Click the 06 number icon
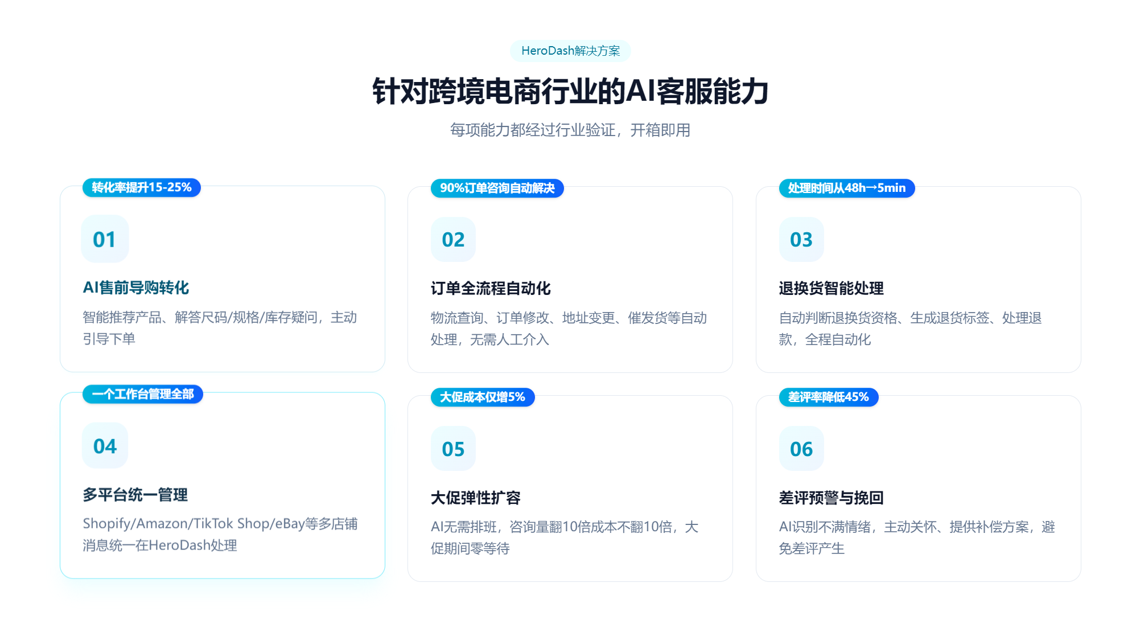This screenshot has width=1132, height=640. tap(801, 449)
